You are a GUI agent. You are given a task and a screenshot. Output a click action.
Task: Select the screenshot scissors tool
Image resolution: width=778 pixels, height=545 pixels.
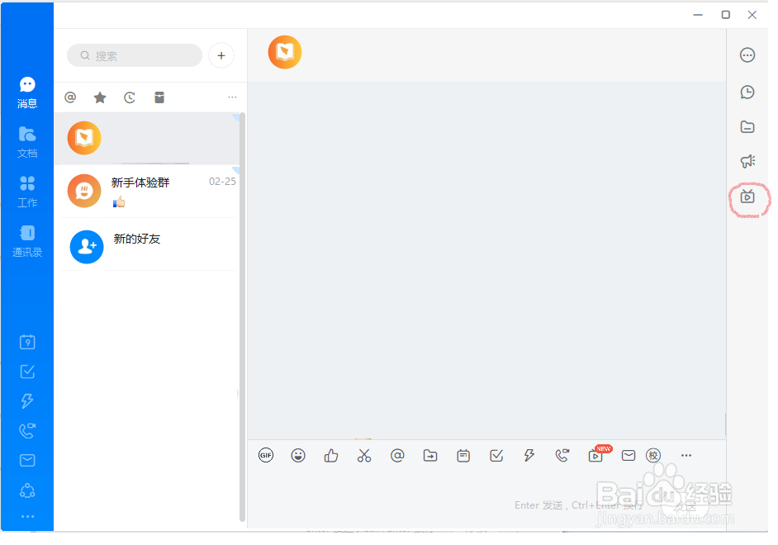click(x=364, y=455)
